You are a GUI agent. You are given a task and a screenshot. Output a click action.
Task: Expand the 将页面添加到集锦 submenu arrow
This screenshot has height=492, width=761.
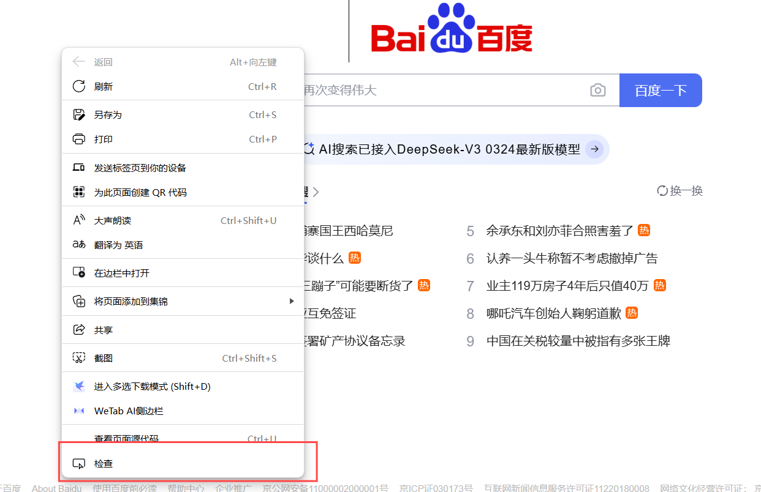[292, 301]
